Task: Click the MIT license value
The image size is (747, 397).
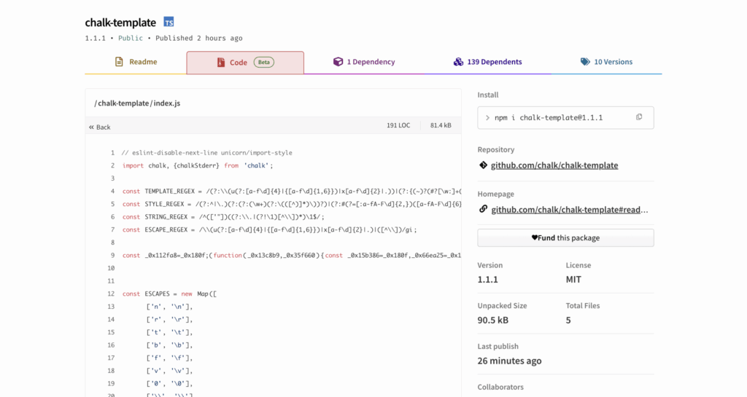Action: tap(573, 280)
